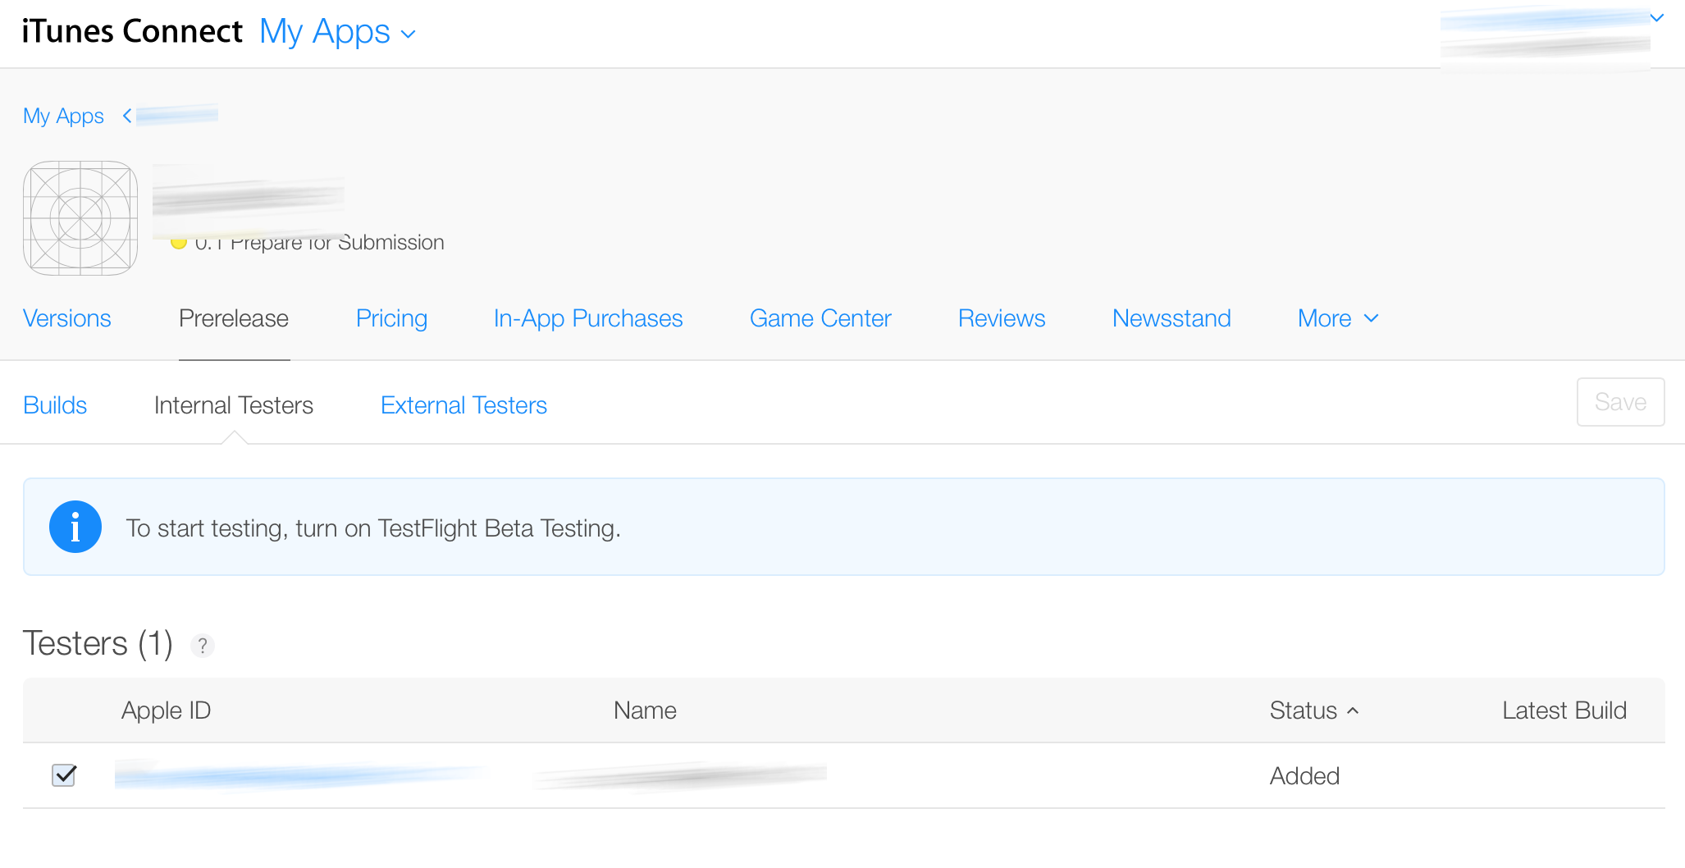The height and width of the screenshot is (868, 1685).
Task: Open the My Apps dropdown in header
Action: point(338,32)
